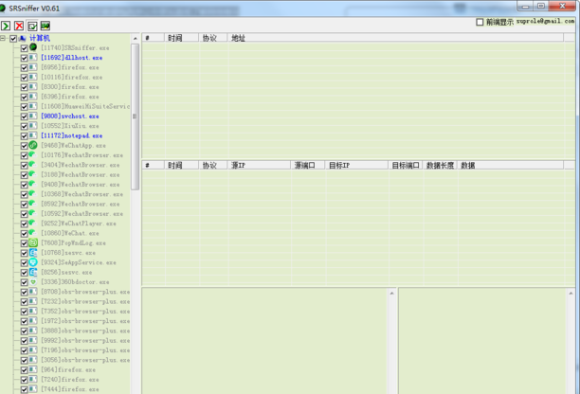Stop capture with the red X button
This screenshot has height=394, width=580.
click(19, 26)
